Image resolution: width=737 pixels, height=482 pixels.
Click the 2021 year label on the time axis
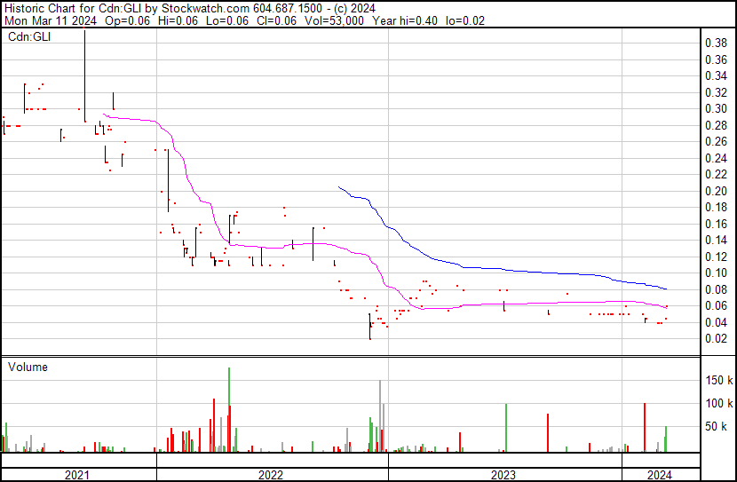[x=77, y=475]
